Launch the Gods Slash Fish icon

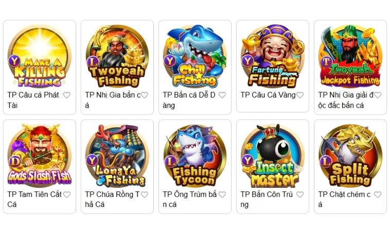pos(40,156)
